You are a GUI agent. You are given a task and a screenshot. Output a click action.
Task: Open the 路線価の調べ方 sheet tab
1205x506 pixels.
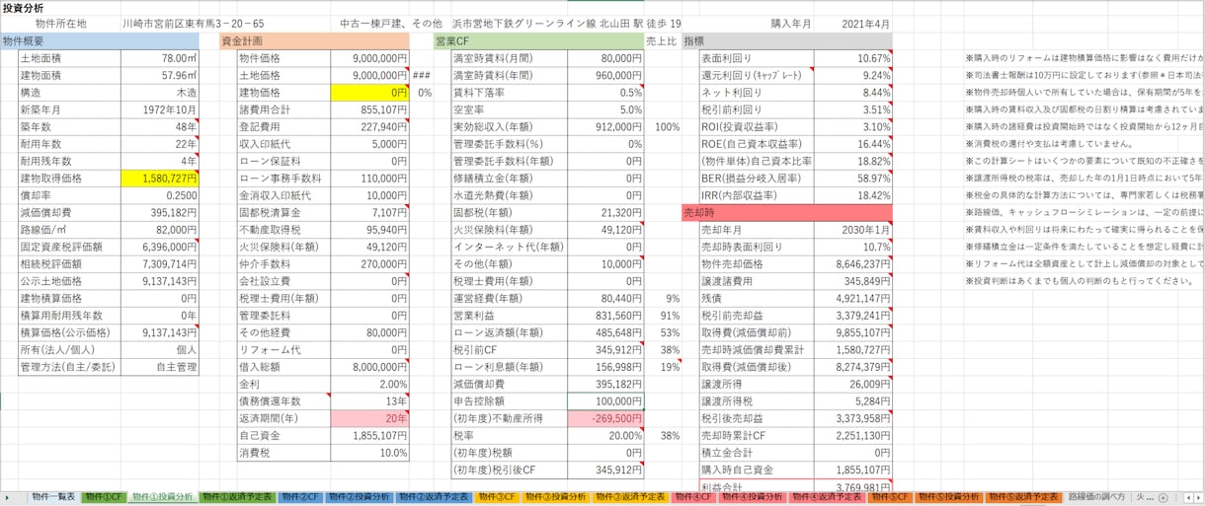pyautogui.click(x=1096, y=497)
